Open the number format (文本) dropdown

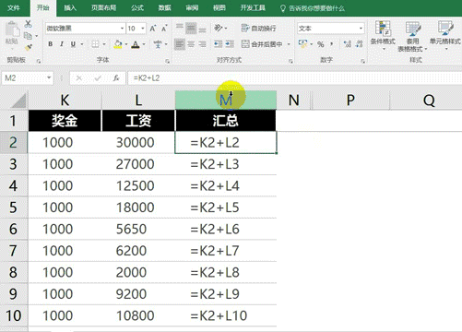coord(361,29)
